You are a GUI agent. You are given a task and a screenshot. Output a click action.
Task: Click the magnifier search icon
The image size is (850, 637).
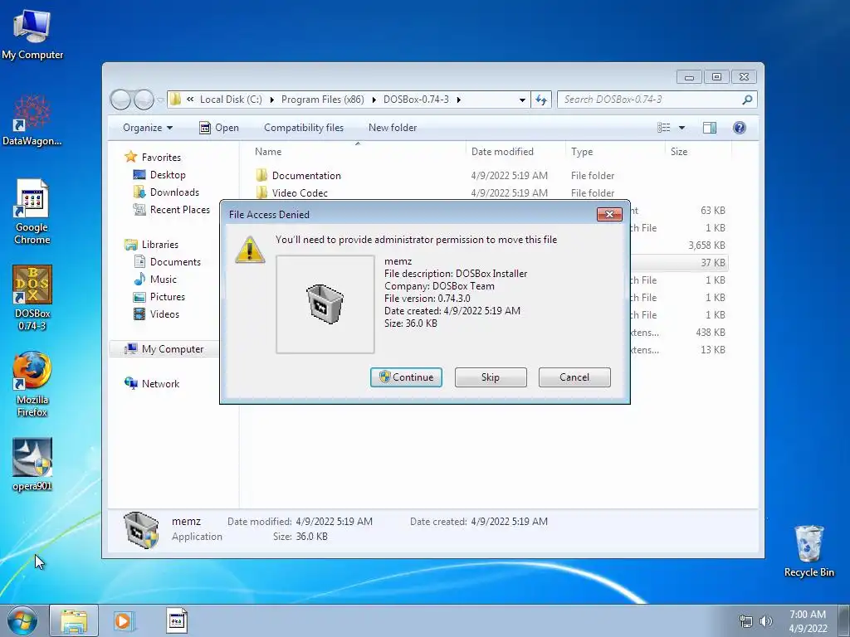[x=748, y=100]
